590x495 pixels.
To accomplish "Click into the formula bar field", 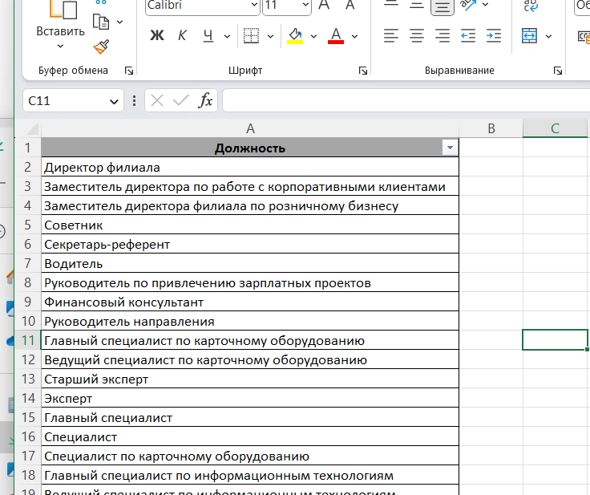I will pos(406,100).
